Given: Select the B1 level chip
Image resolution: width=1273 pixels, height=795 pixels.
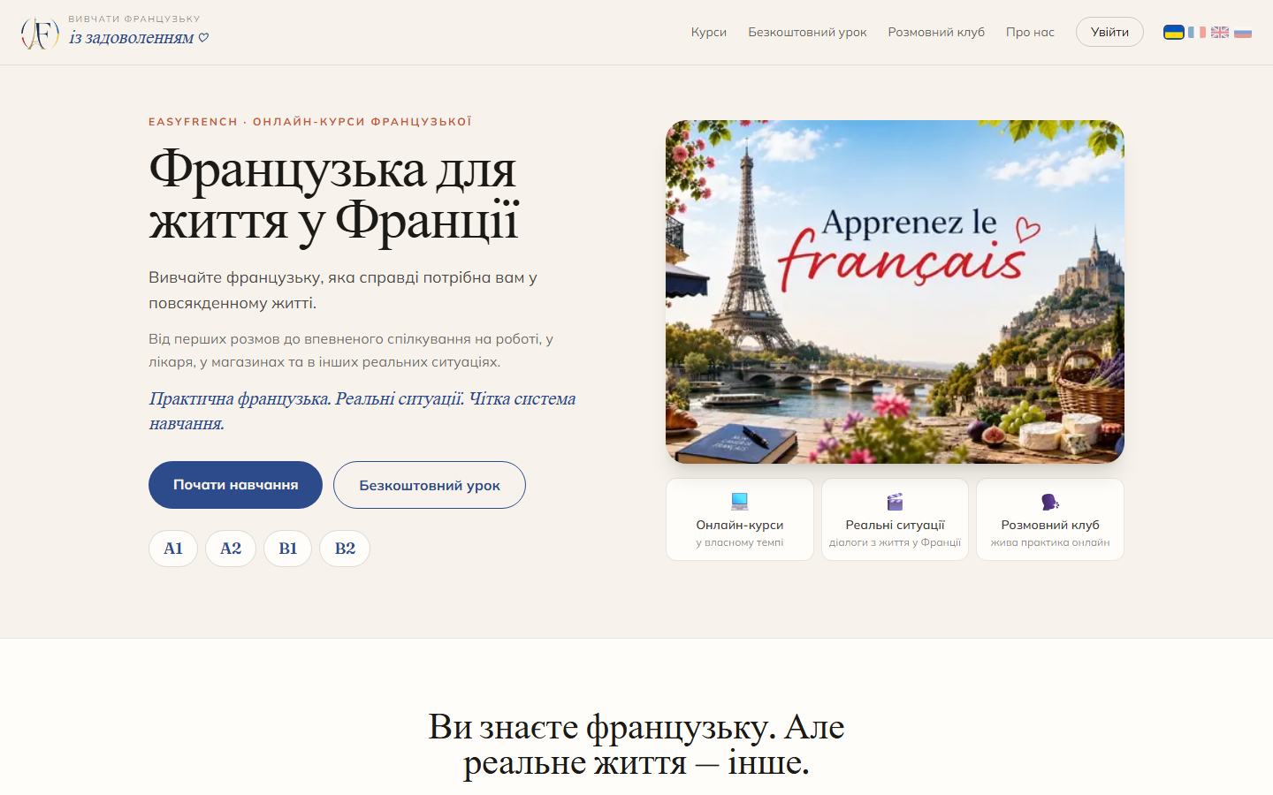Looking at the screenshot, I should (287, 549).
